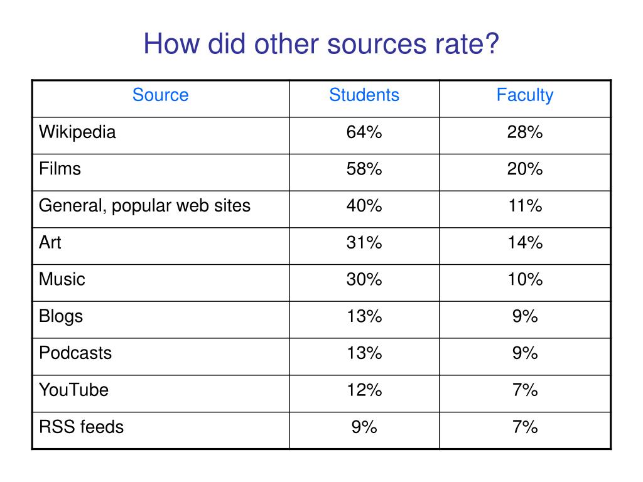Click Wikipedia's 28% faculty value

coord(525,132)
